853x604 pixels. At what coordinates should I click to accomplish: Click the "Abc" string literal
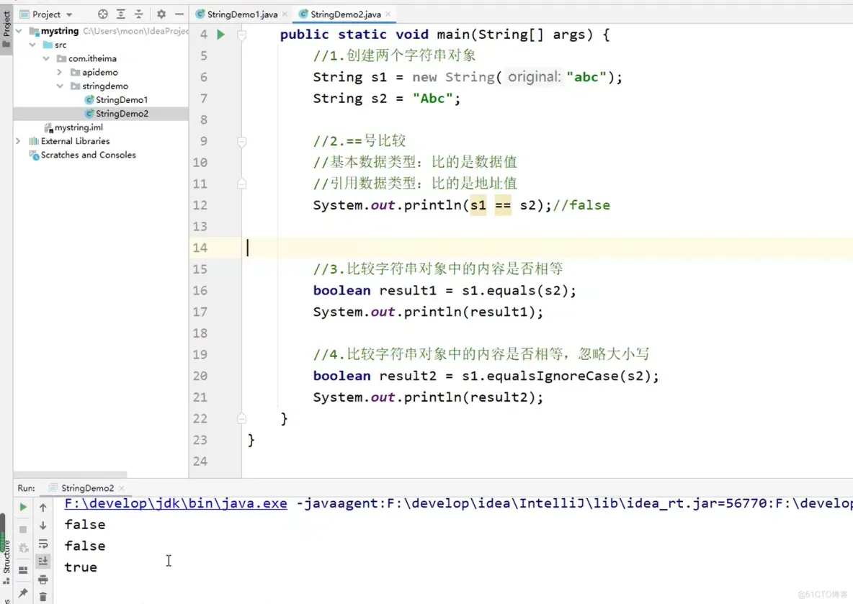433,99
